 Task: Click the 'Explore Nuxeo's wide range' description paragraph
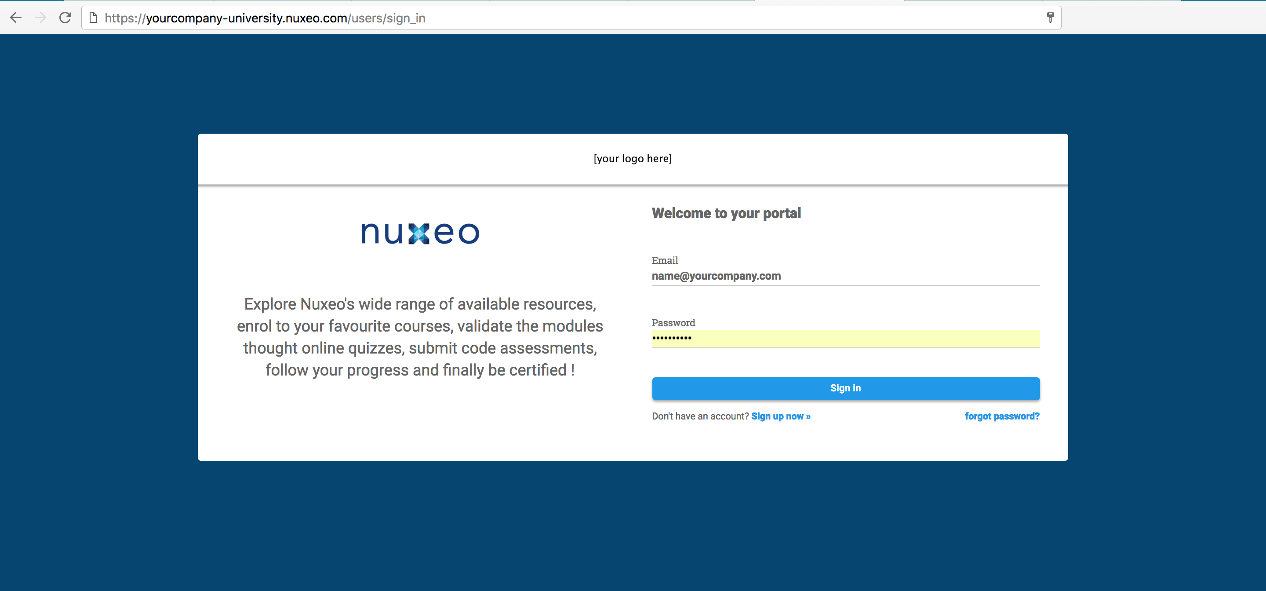tap(420, 337)
